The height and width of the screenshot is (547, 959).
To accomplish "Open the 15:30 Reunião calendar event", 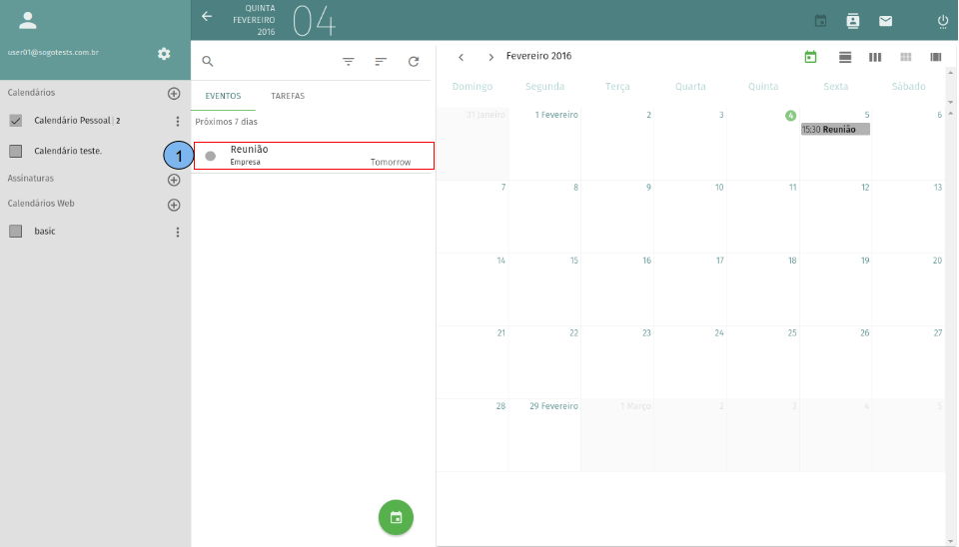I will click(x=835, y=129).
